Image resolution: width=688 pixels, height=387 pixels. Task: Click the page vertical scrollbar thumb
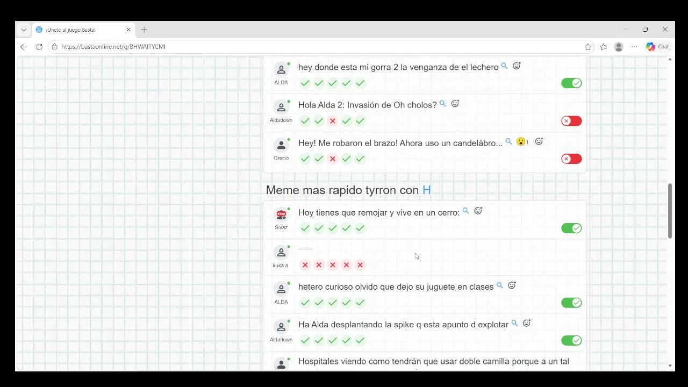click(670, 211)
